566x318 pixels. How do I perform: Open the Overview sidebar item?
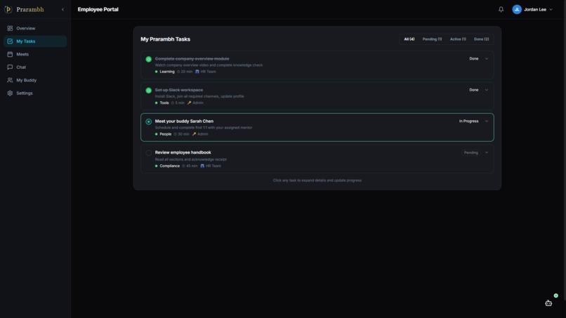(x=35, y=28)
